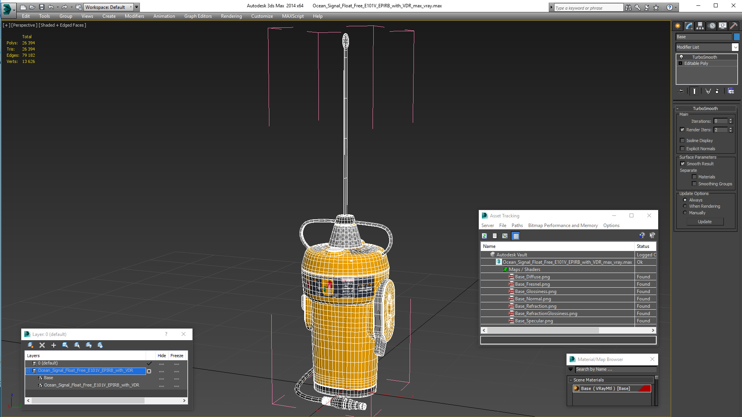Image resolution: width=742 pixels, height=417 pixels.
Task: Click Refresh icon in Asset Tracking toolbar
Action: [484, 236]
